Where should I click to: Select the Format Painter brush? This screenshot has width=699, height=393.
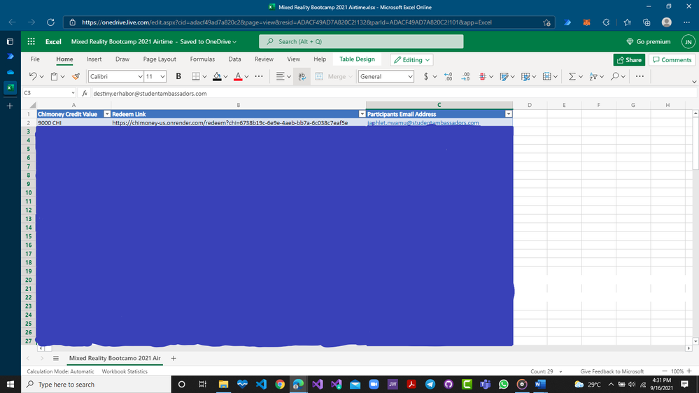76,76
